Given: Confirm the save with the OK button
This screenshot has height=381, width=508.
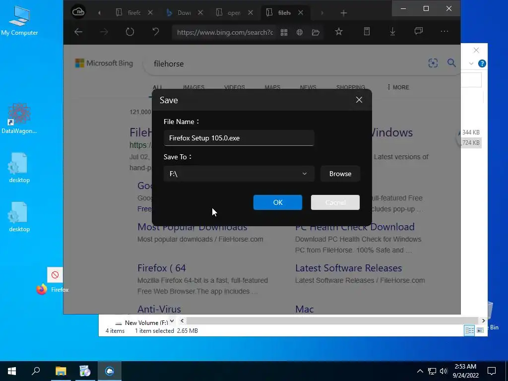Looking at the screenshot, I should pyautogui.click(x=278, y=202).
